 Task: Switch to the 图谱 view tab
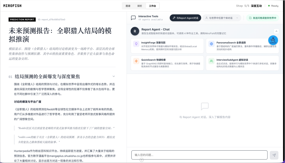128,6
